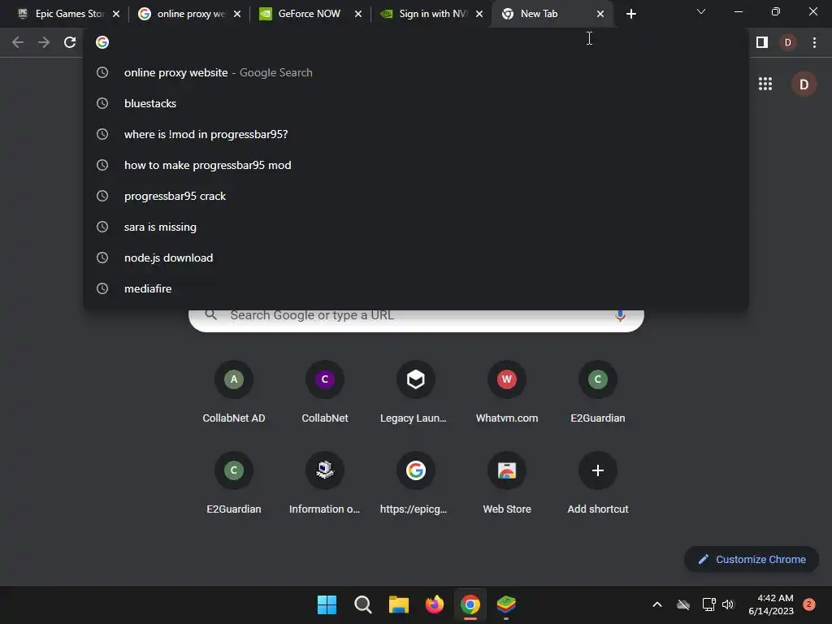Close the Epic Games Store tab
The height and width of the screenshot is (624, 832).
point(116,14)
